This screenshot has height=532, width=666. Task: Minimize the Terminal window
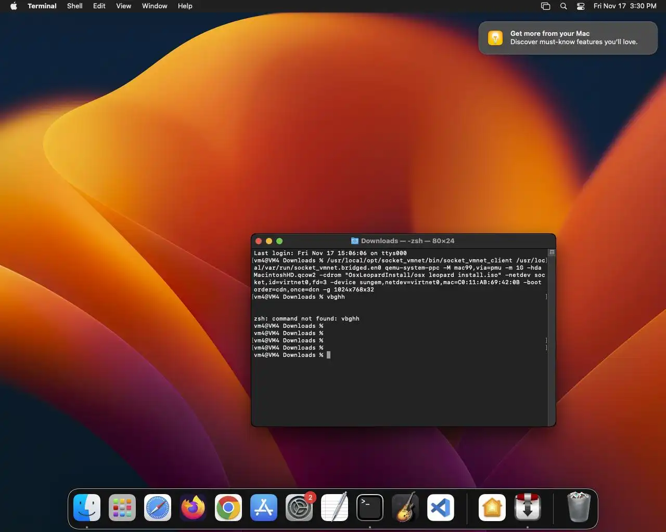pos(269,241)
